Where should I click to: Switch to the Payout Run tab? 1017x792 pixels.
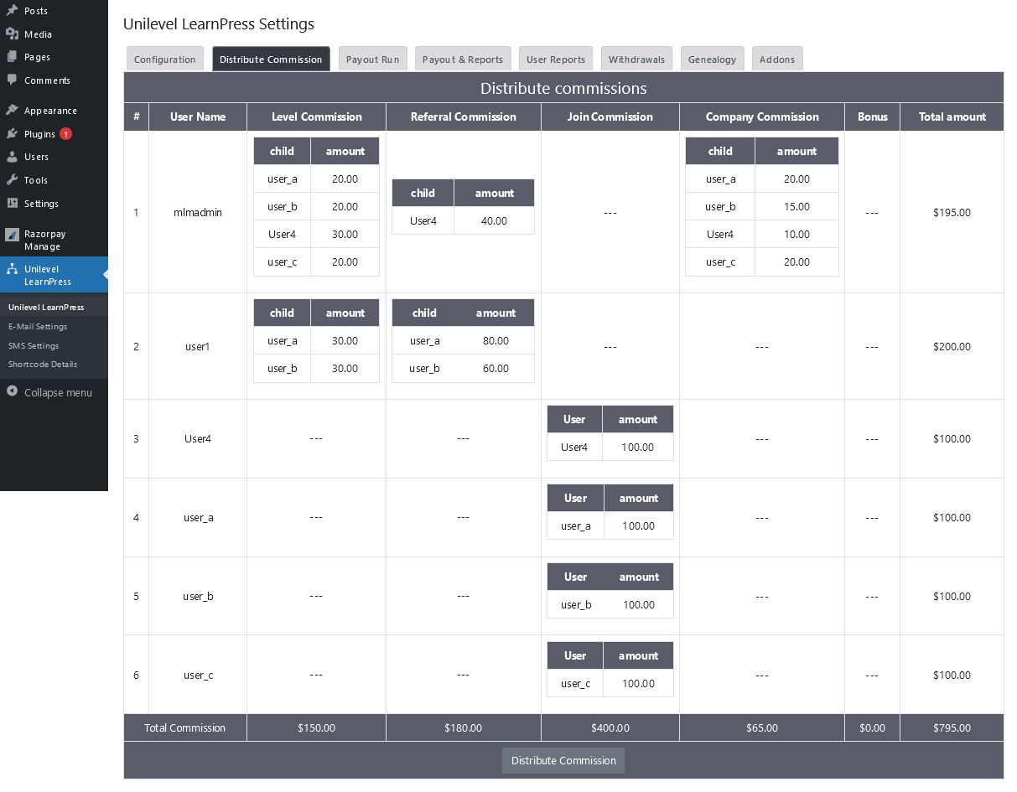[x=372, y=59]
